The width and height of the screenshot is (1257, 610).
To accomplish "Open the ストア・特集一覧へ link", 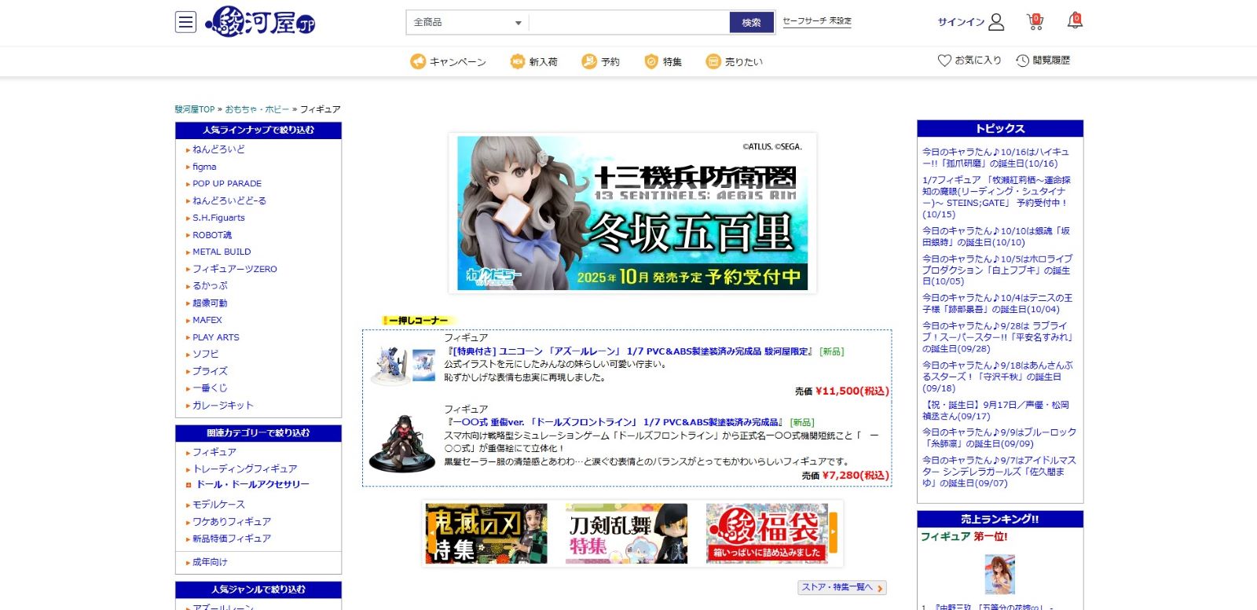I will (841, 587).
